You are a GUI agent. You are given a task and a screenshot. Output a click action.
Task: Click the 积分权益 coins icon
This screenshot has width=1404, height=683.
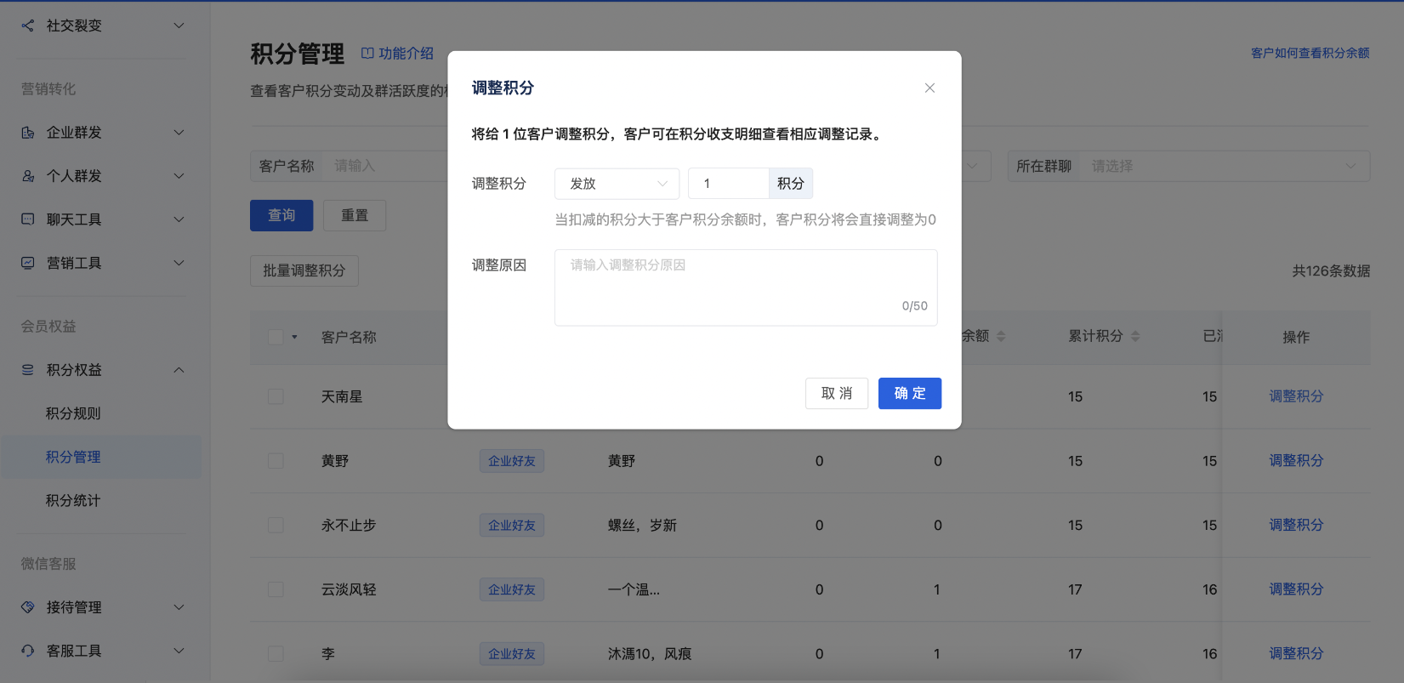point(28,370)
